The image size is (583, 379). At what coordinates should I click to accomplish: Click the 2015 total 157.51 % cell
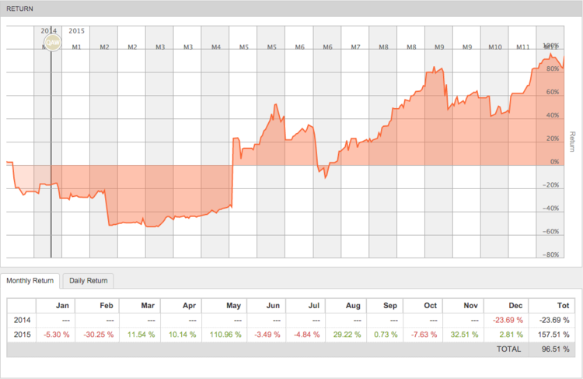click(552, 335)
